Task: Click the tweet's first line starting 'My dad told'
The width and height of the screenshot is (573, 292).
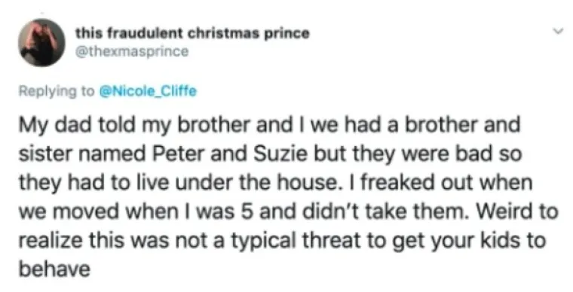Action: pyautogui.click(x=269, y=125)
